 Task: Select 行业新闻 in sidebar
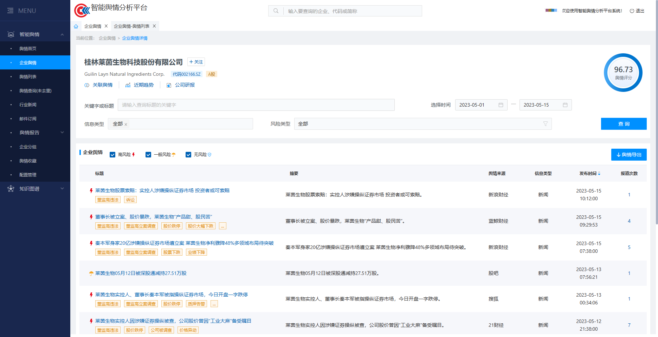tap(35, 105)
